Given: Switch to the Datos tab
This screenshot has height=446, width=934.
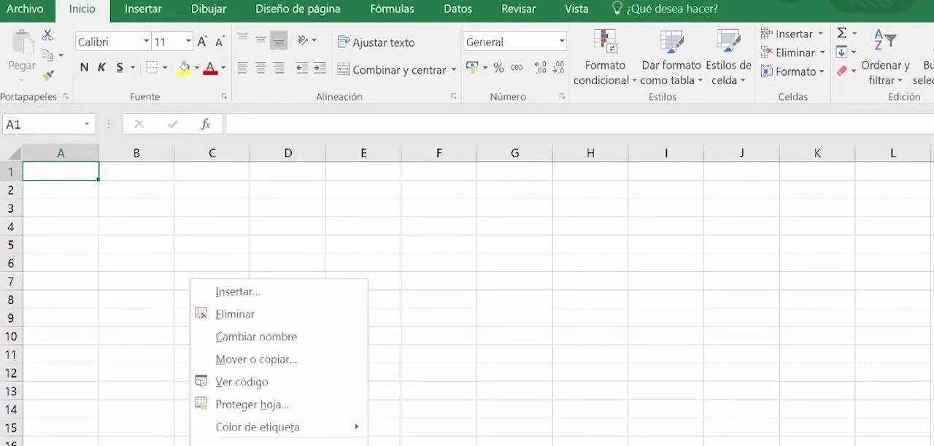Looking at the screenshot, I should coord(458,9).
